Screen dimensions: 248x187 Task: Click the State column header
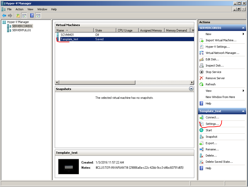[x=105, y=30]
